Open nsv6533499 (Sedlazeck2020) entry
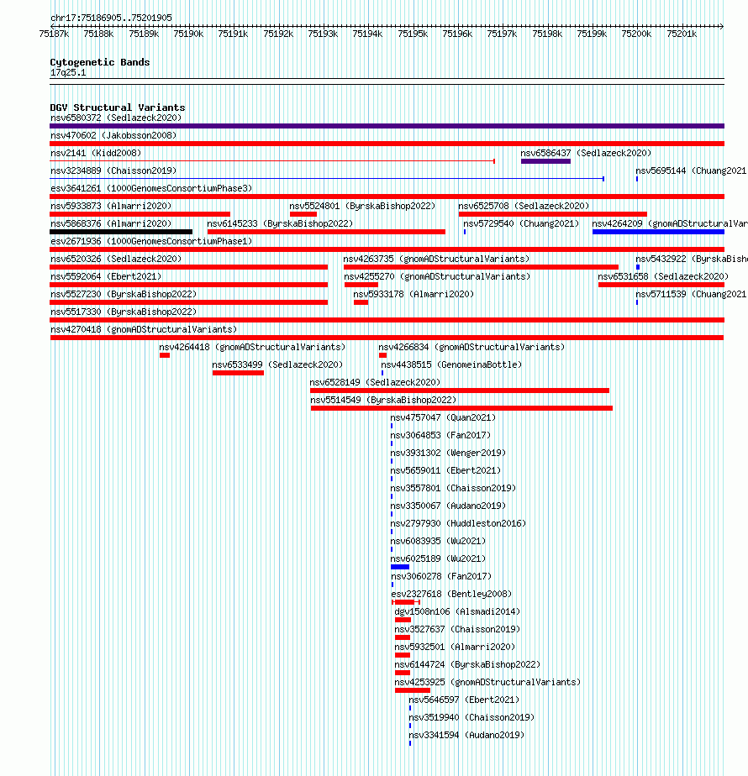Screen dimensions: 748x776 (277, 365)
